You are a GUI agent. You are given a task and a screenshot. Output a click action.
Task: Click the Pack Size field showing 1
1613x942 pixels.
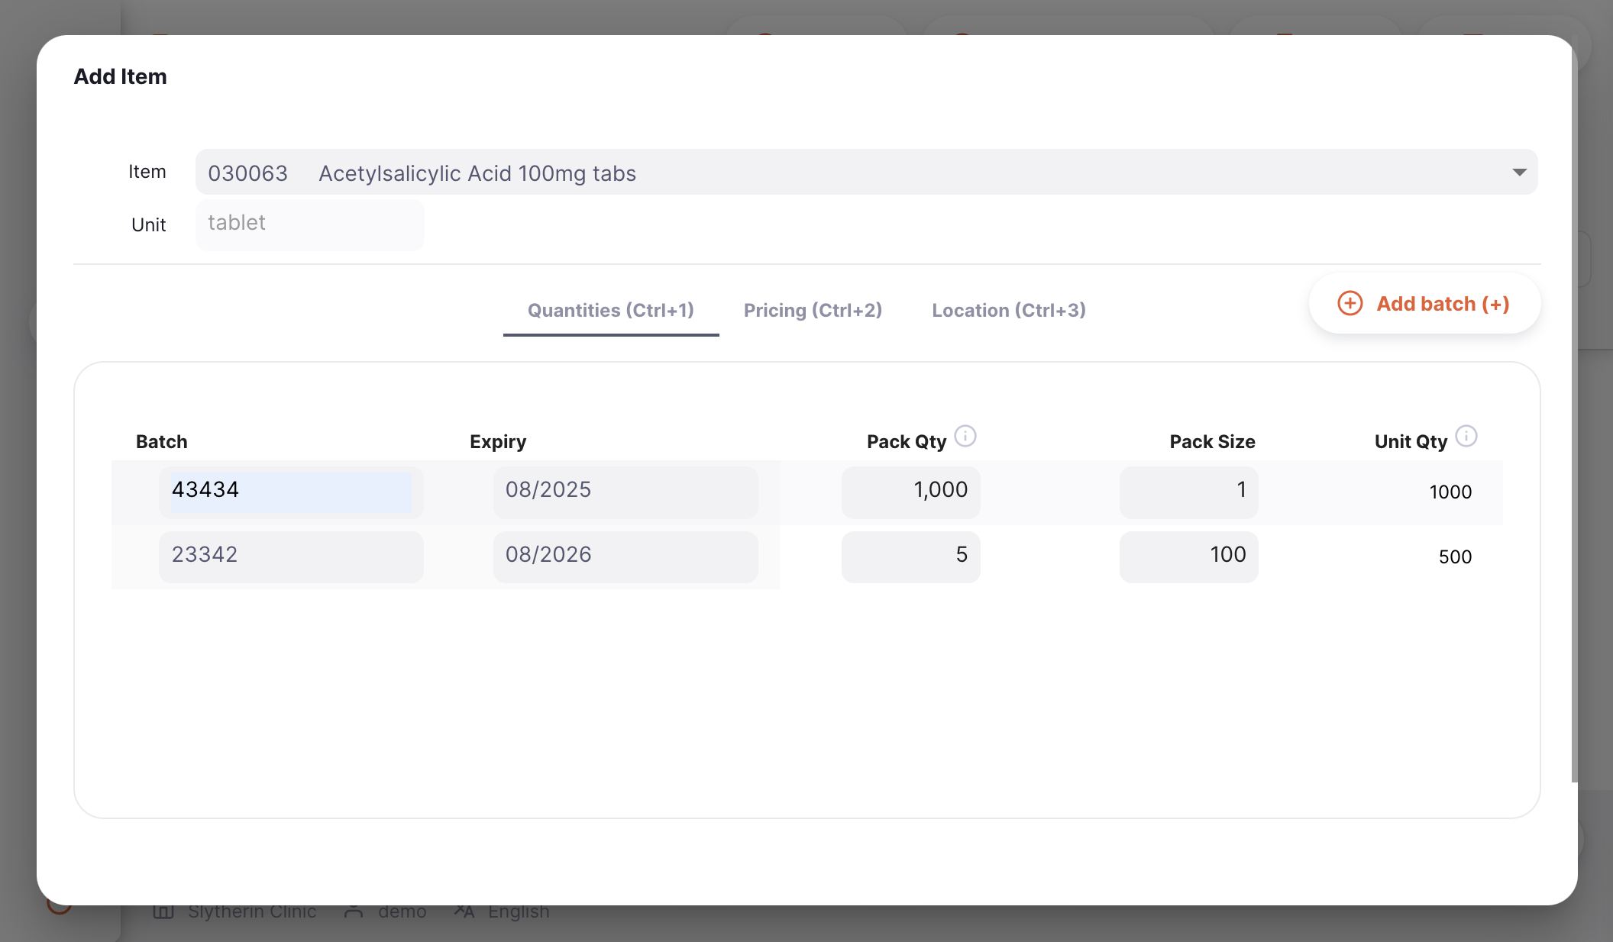click(1188, 492)
